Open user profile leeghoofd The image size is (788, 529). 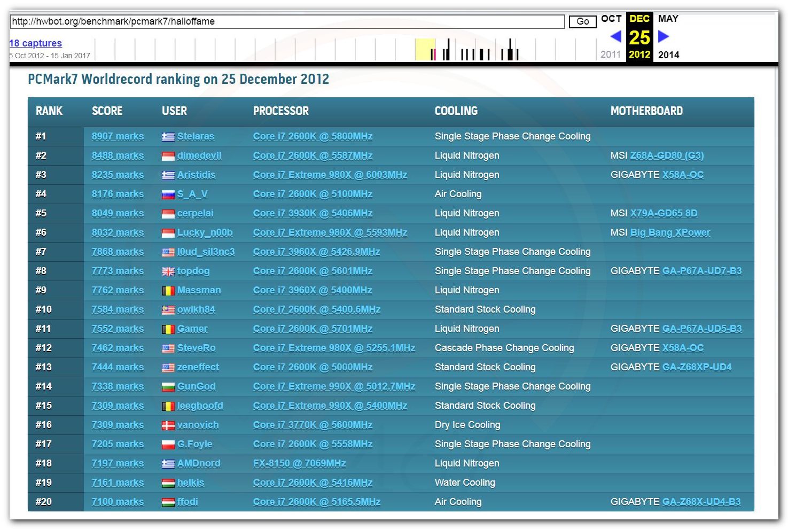(200, 406)
